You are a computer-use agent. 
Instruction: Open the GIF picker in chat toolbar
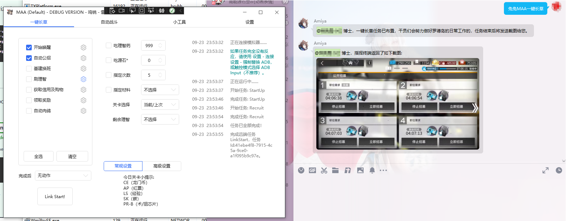312,170
